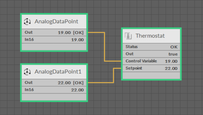This screenshot has height=115, width=203.
Task: Click the Out slot of AnalogDataPoint
Action: tap(54, 32)
